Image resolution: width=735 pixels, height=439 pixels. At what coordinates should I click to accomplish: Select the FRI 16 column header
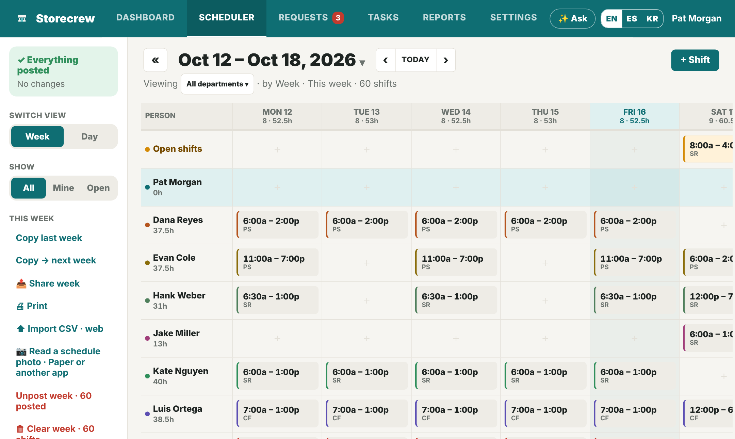(634, 116)
